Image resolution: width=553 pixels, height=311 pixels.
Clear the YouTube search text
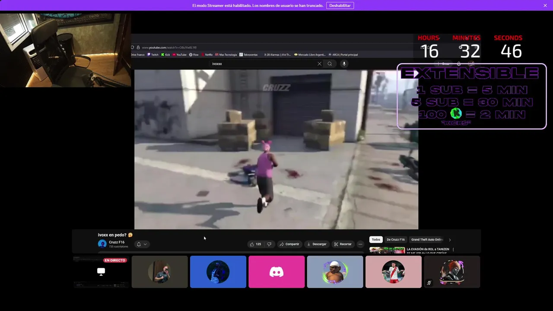tap(319, 64)
